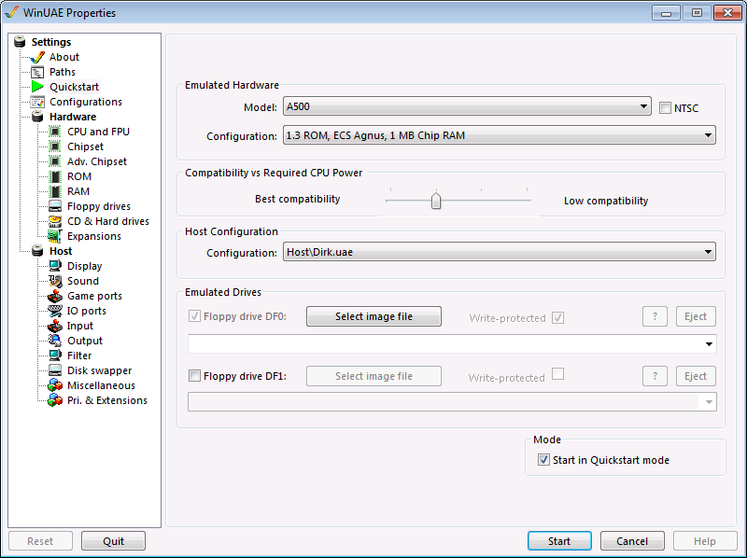Expand the hardware Configuration ROM dropdown
This screenshot has height=558, width=747.
click(x=499, y=136)
